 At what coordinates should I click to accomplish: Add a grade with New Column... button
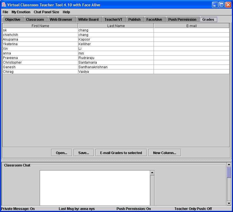click(x=165, y=153)
